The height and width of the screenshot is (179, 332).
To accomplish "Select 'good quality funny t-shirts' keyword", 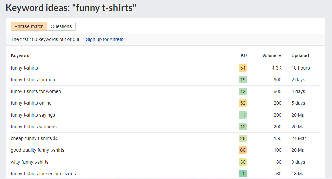I will [38, 150].
